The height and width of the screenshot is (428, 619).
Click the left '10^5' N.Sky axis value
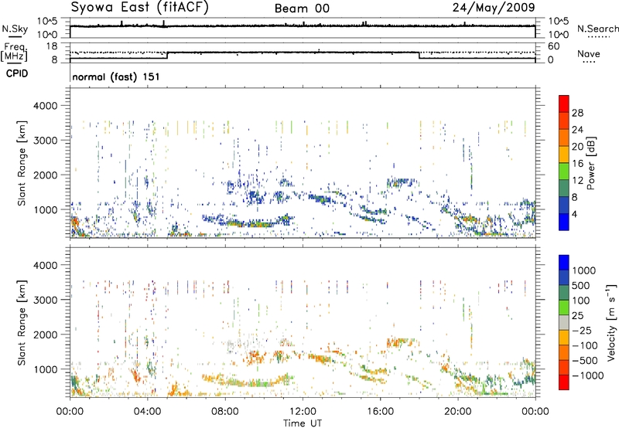[47, 22]
